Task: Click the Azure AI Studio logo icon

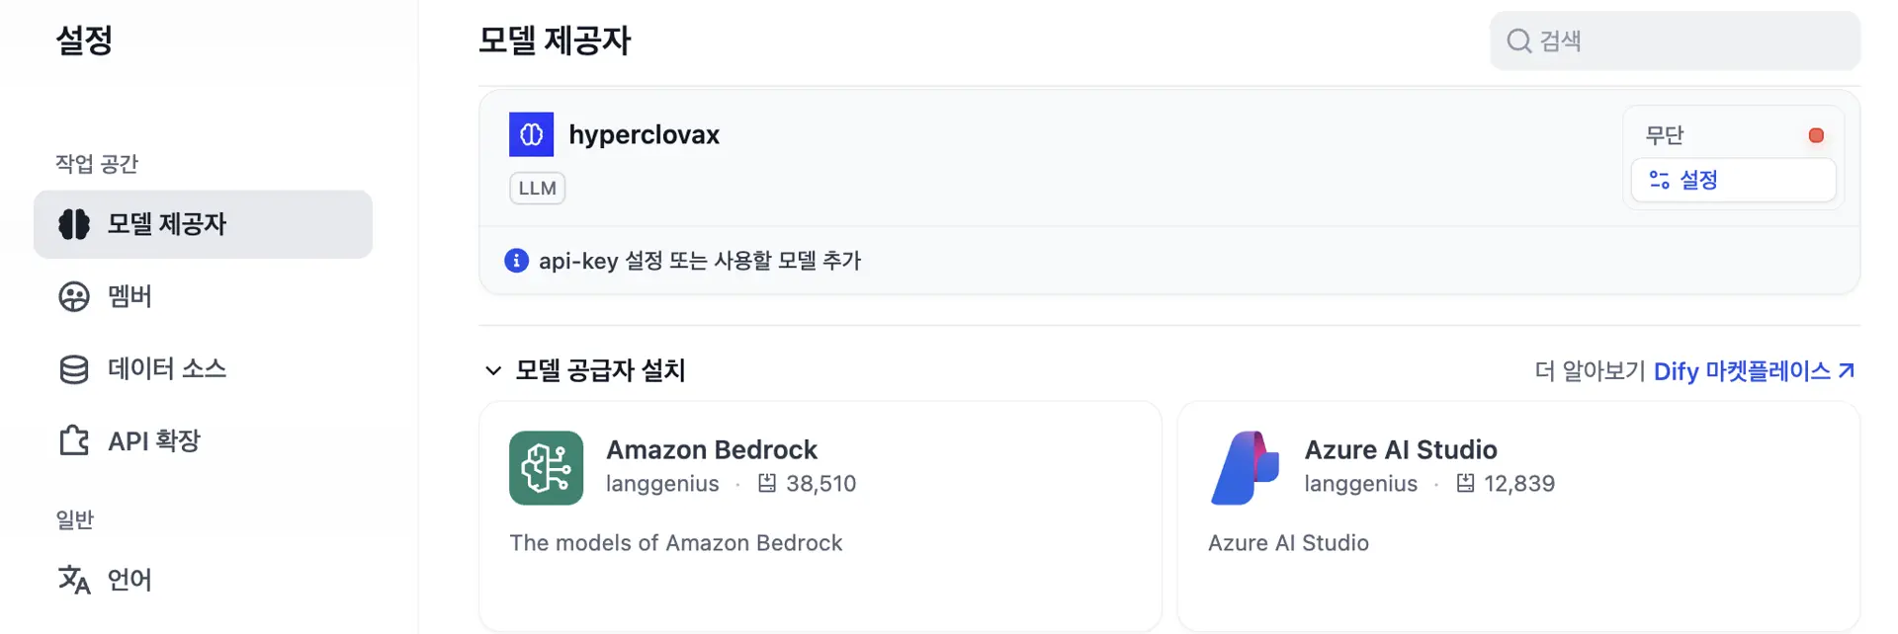Action: pyautogui.click(x=1245, y=468)
